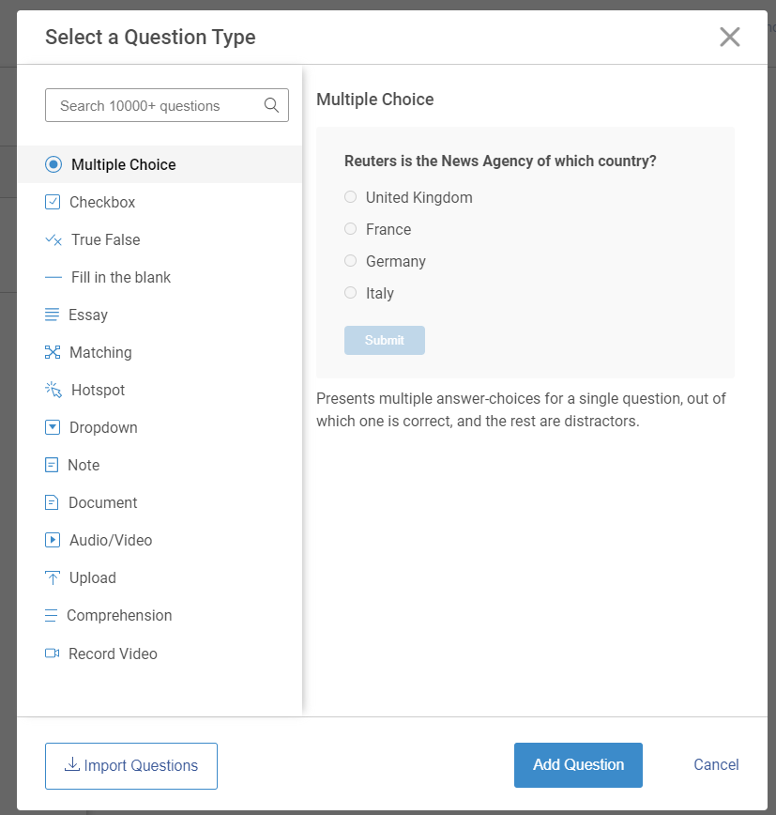Select Multiple Choice question type
This screenshot has width=776, height=815.
point(123,164)
